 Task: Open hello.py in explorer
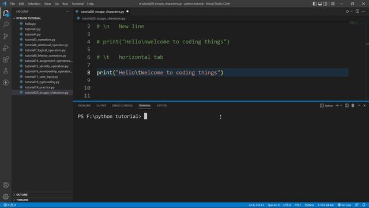(x=31, y=24)
